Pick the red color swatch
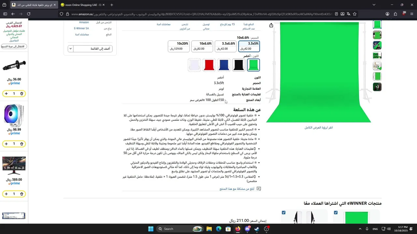Image resolution: width=417 pixels, height=234 pixels. pos(209,65)
